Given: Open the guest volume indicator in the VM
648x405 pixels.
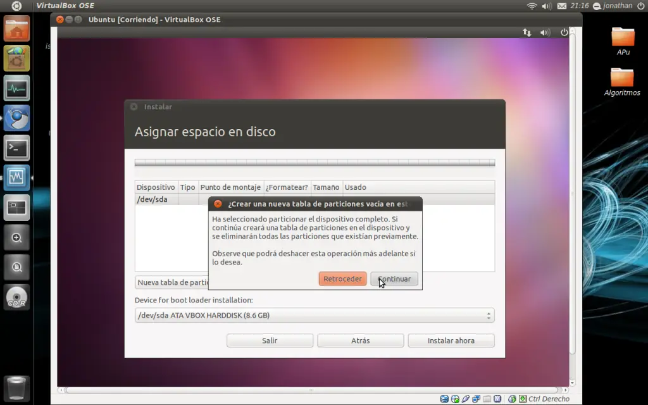Looking at the screenshot, I should tap(545, 32).
